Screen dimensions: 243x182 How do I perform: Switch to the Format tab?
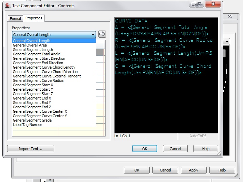[15, 19]
